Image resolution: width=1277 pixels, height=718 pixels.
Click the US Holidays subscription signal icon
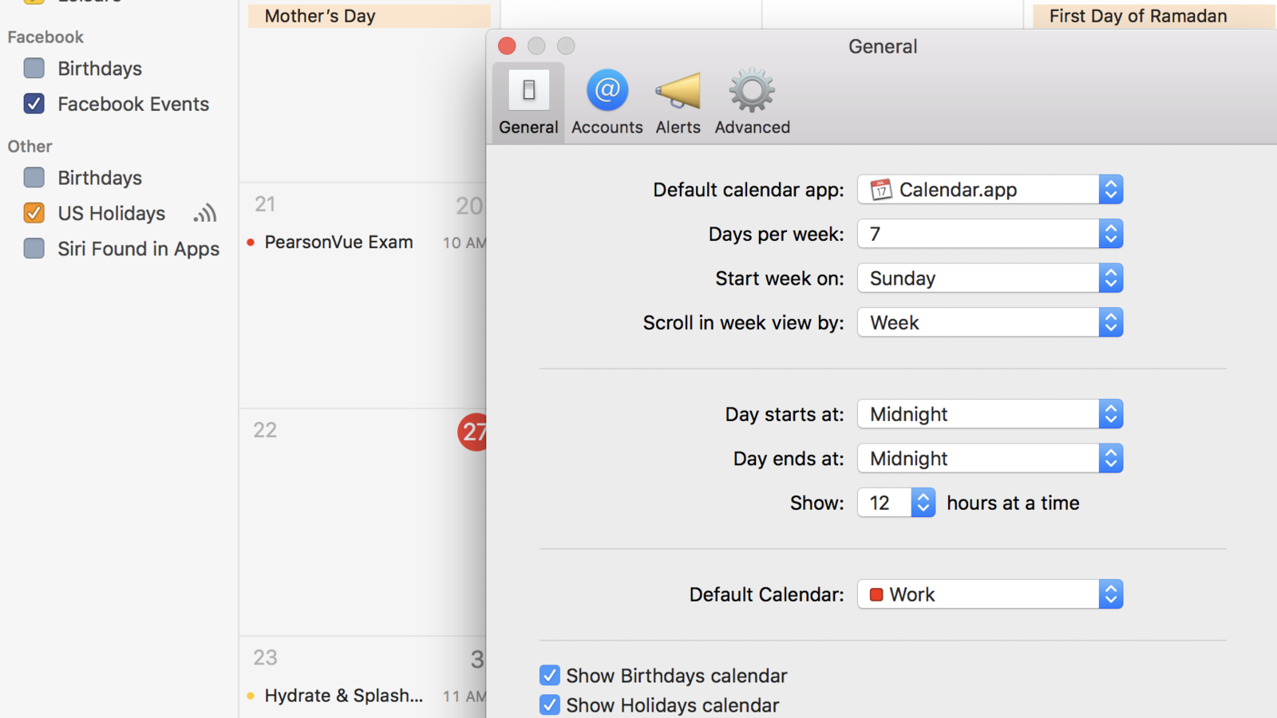coord(205,212)
